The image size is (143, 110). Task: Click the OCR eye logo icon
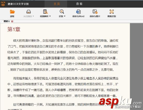(3, 4)
